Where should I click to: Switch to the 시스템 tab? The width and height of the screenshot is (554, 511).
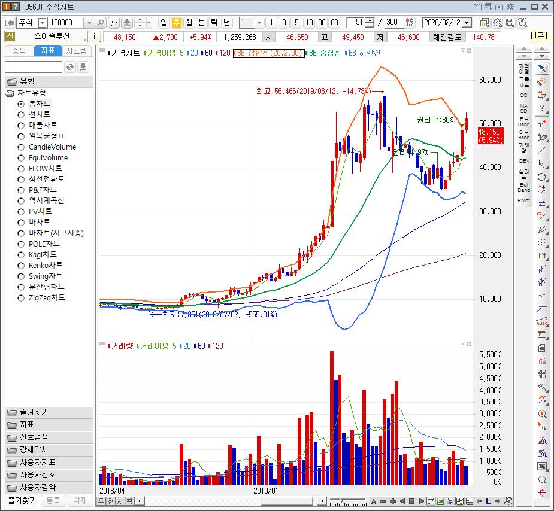tap(76, 51)
